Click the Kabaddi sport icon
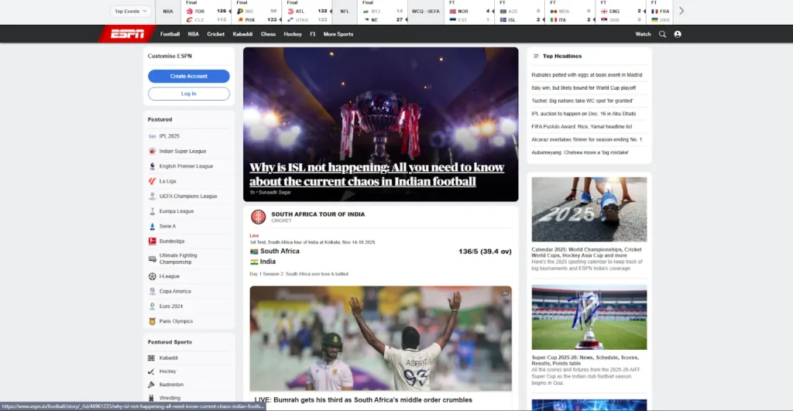Screen dimensions: 793x411 (151, 358)
